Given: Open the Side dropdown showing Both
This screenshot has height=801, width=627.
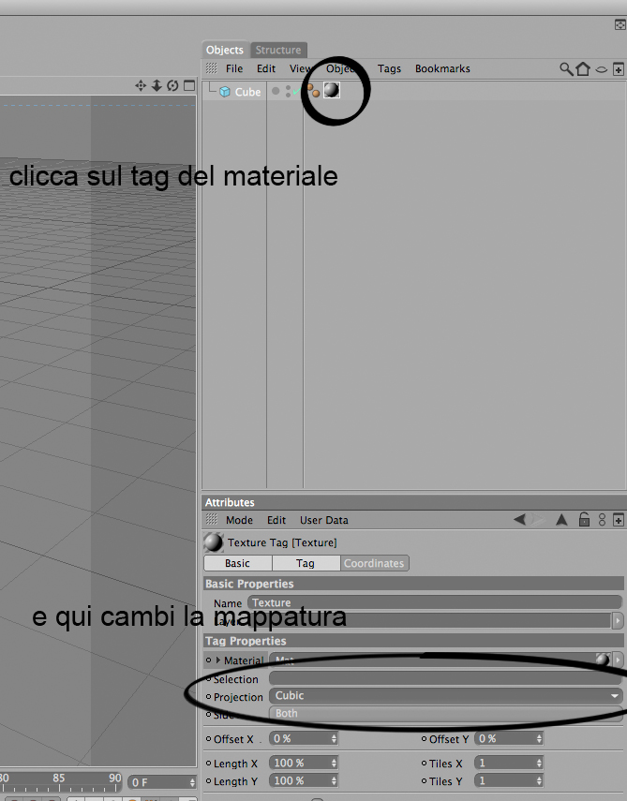Looking at the screenshot, I should 445,713.
